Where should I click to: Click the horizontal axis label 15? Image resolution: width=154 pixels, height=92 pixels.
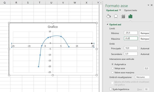[77, 46]
